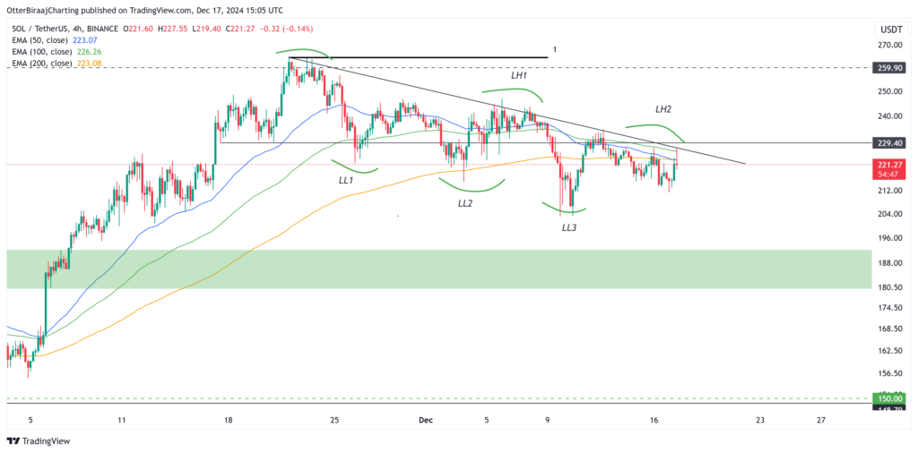
Task: Open the USDT currency label on price axis
Action: [x=892, y=29]
